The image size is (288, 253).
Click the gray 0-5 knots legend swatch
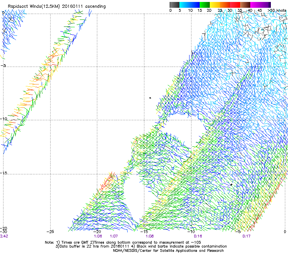pyautogui.click(x=174, y=5)
